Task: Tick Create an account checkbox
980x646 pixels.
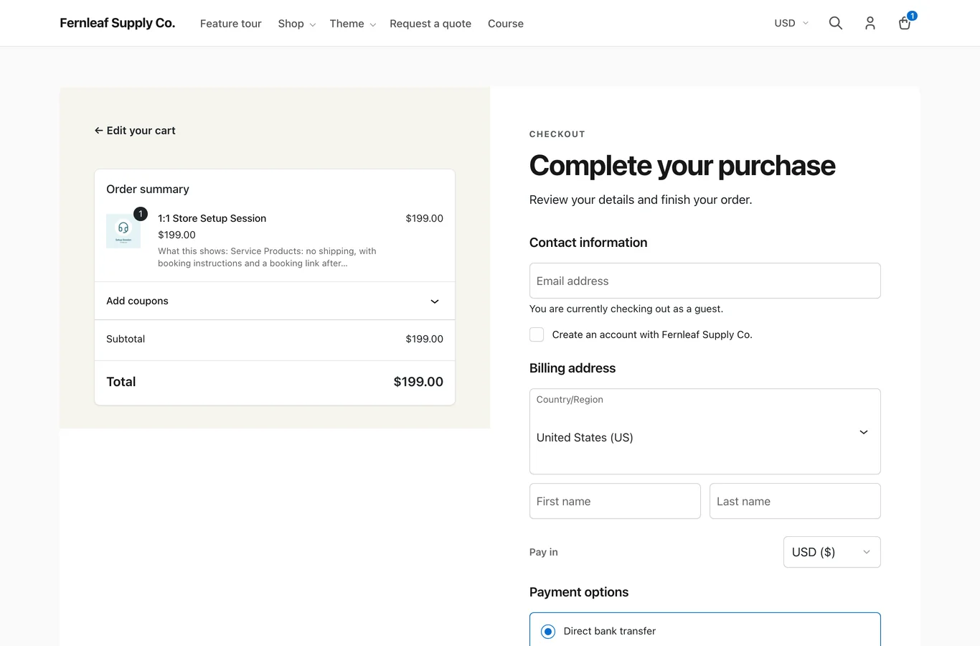Action: click(x=537, y=334)
